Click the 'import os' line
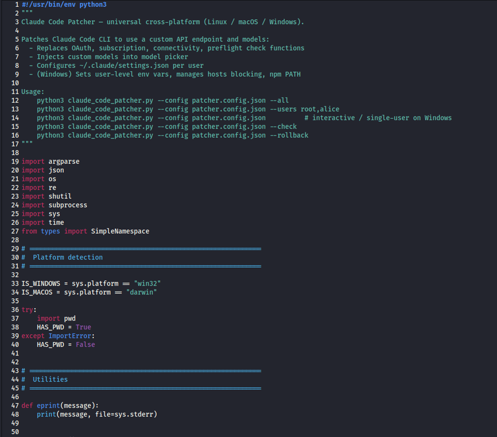Screen dimensions: 497x437 pos(39,179)
